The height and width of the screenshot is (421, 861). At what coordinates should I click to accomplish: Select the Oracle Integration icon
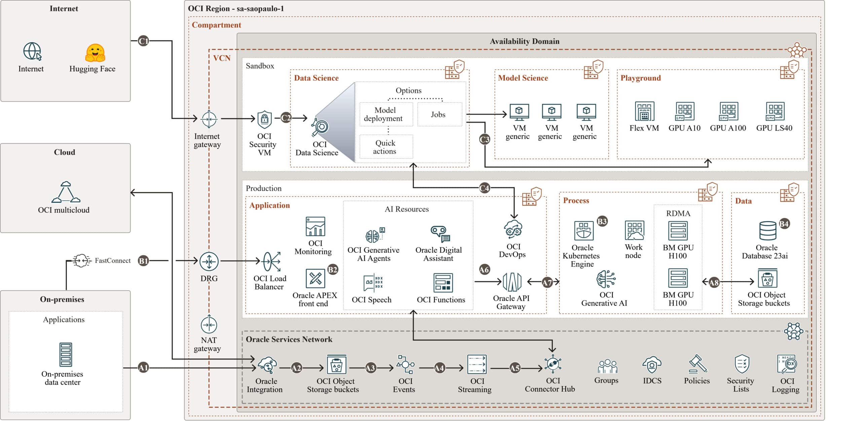[x=267, y=365]
